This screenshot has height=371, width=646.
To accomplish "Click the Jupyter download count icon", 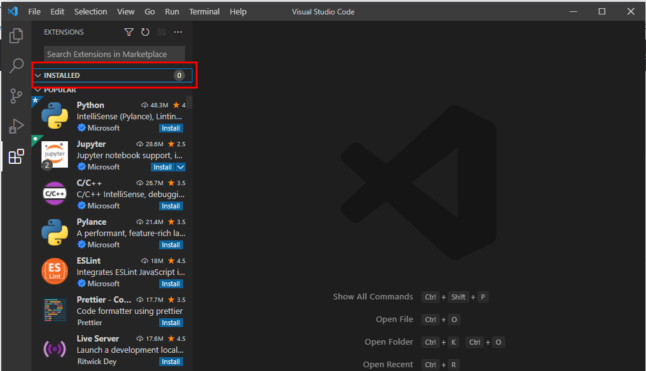I will pyautogui.click(x=140, y=144).
